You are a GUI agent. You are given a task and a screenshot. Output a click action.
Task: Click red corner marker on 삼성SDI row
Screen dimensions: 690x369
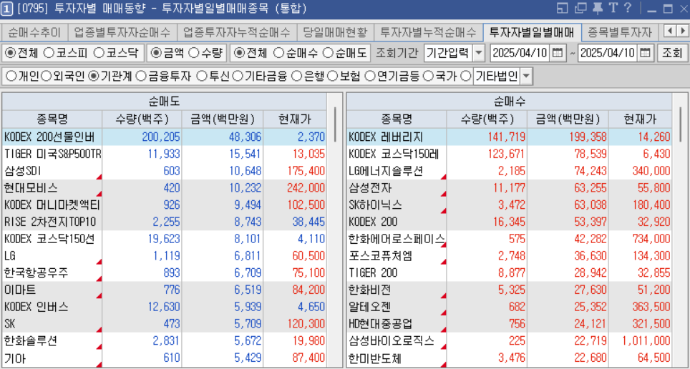point(99,177)
